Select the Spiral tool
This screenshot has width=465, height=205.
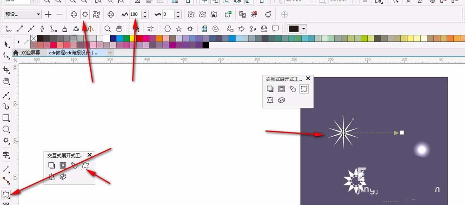216,29
